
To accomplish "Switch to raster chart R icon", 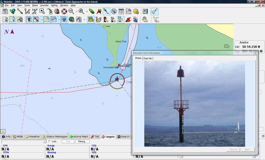I will (5, 20).
